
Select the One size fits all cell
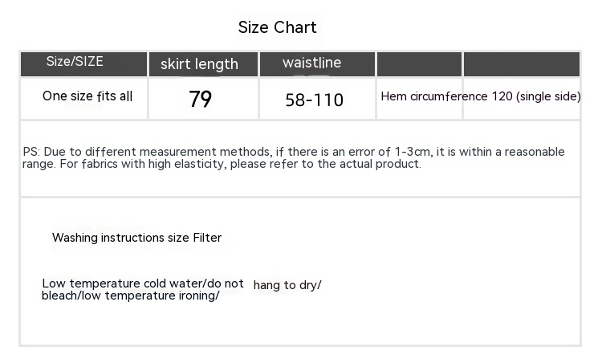87,96
